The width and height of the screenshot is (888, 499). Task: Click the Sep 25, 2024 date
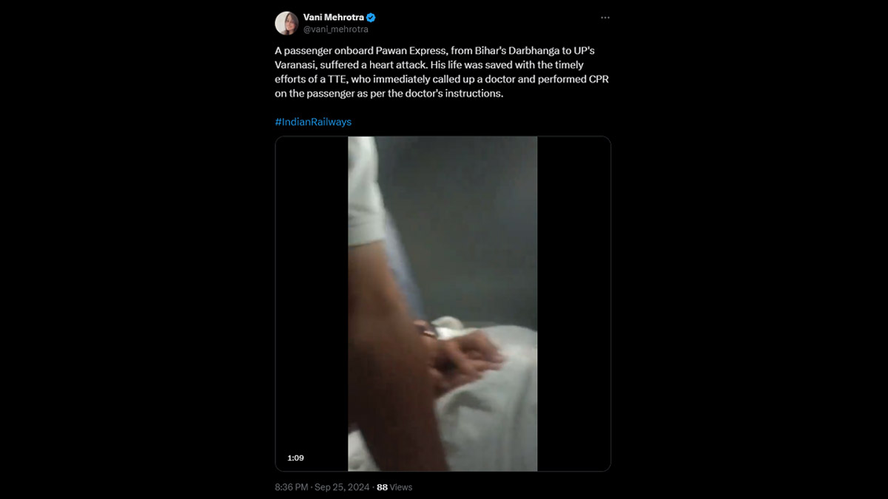coord(343,487)
